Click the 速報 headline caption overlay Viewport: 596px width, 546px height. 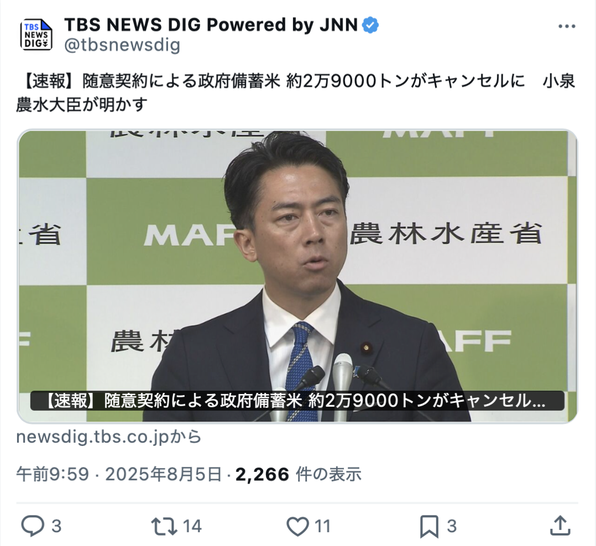tap(297, 401)
